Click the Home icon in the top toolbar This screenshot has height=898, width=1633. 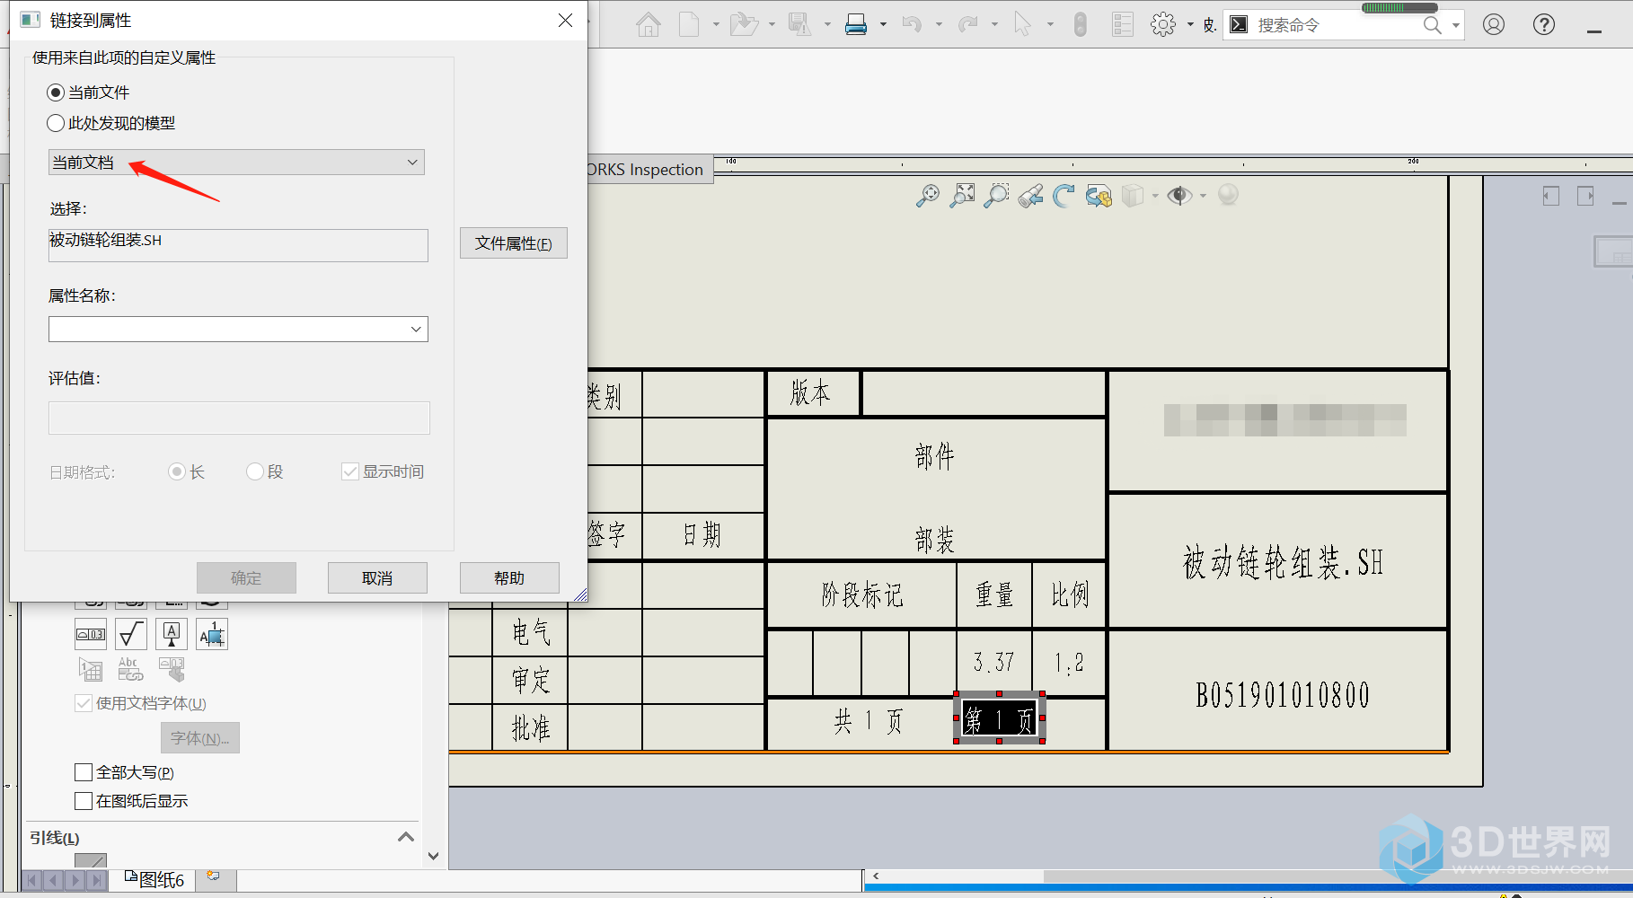(x=648, y=24)
